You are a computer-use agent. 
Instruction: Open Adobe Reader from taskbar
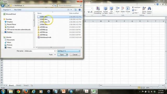click(x=86, y=91)
